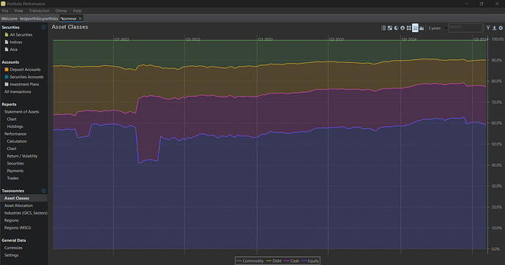Show the pie chart view
Viewport: 505px width, 265px height.
coord(396,28)
